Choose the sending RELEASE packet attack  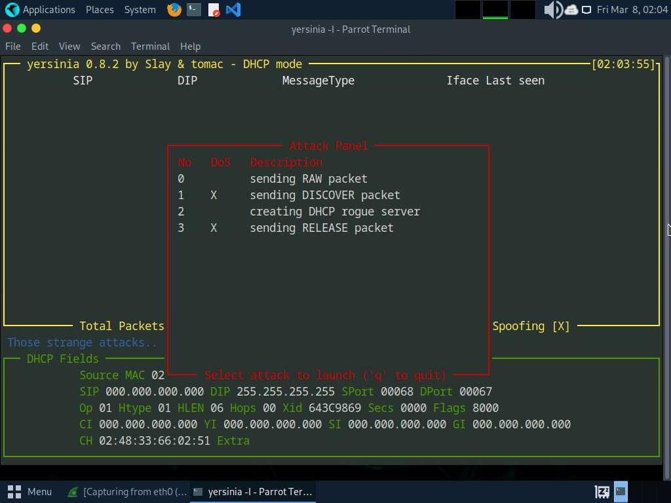pyautogui.click(x=321, y=228)
